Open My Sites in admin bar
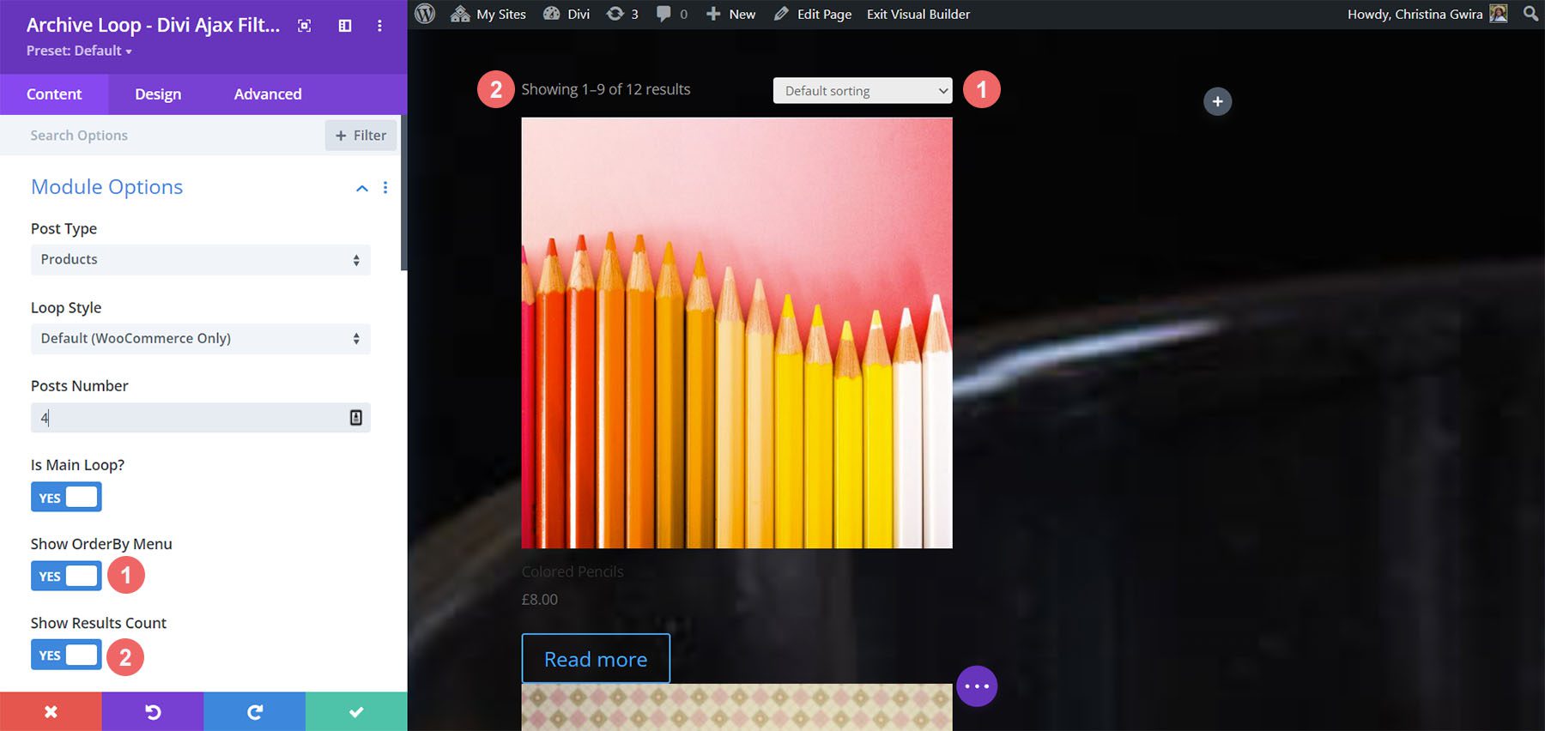This screenshot has height=731, width=1545. (488, 14)
